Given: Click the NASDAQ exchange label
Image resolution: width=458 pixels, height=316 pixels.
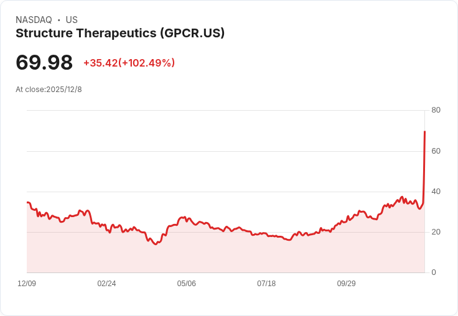Looking at the screenshot, I should (x=34, y=20).
